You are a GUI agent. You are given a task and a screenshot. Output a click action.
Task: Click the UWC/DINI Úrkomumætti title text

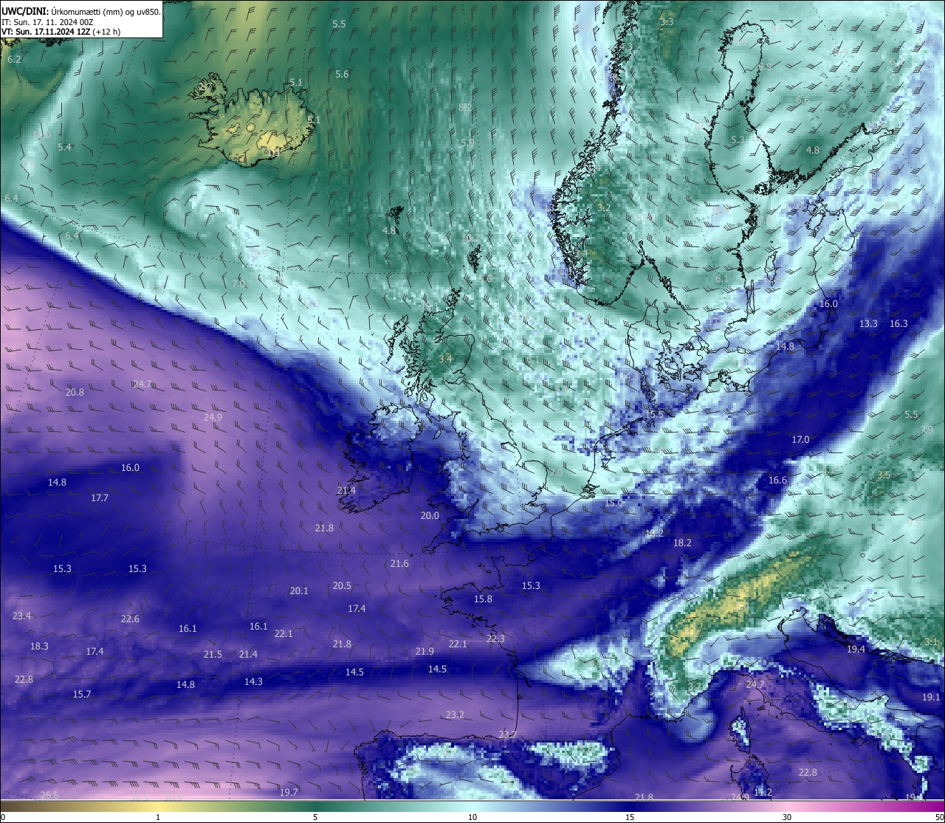81,12
